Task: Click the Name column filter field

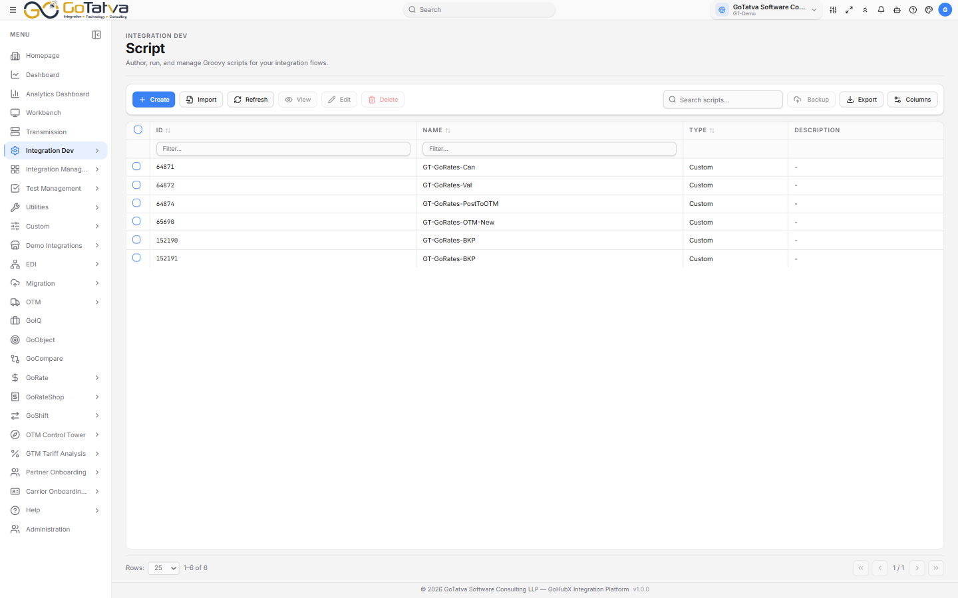Action: click(x=550, y=149)
